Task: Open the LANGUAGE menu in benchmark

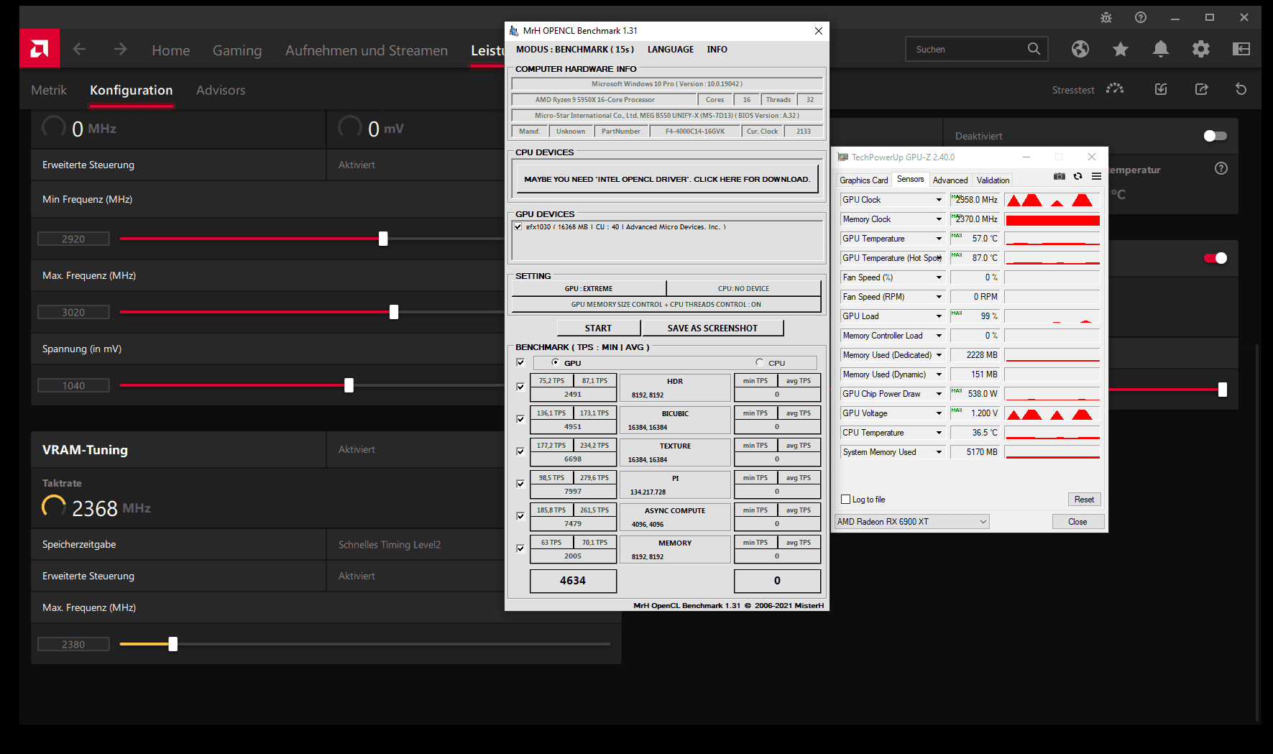Action: (x=671, y=50)
